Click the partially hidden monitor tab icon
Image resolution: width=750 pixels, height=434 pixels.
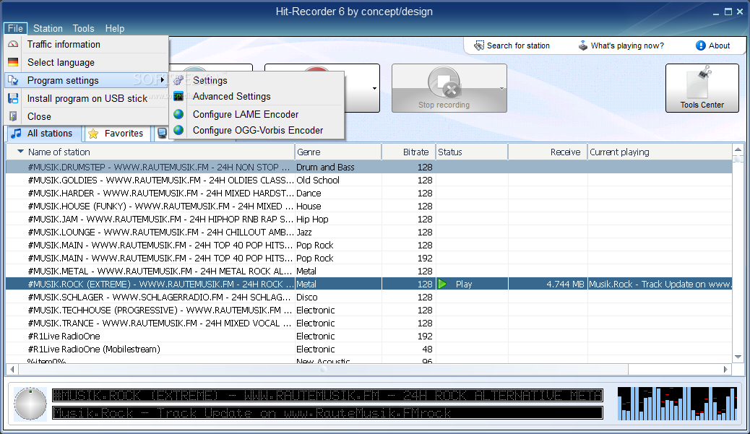tap(162, 134)
